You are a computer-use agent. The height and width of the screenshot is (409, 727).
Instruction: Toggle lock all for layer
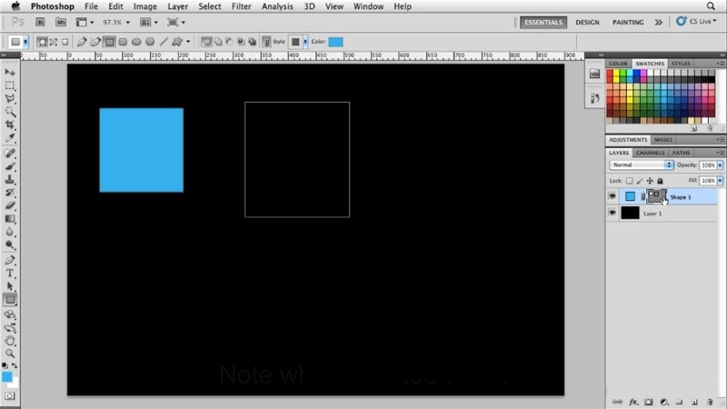click(x=660, y=181)
